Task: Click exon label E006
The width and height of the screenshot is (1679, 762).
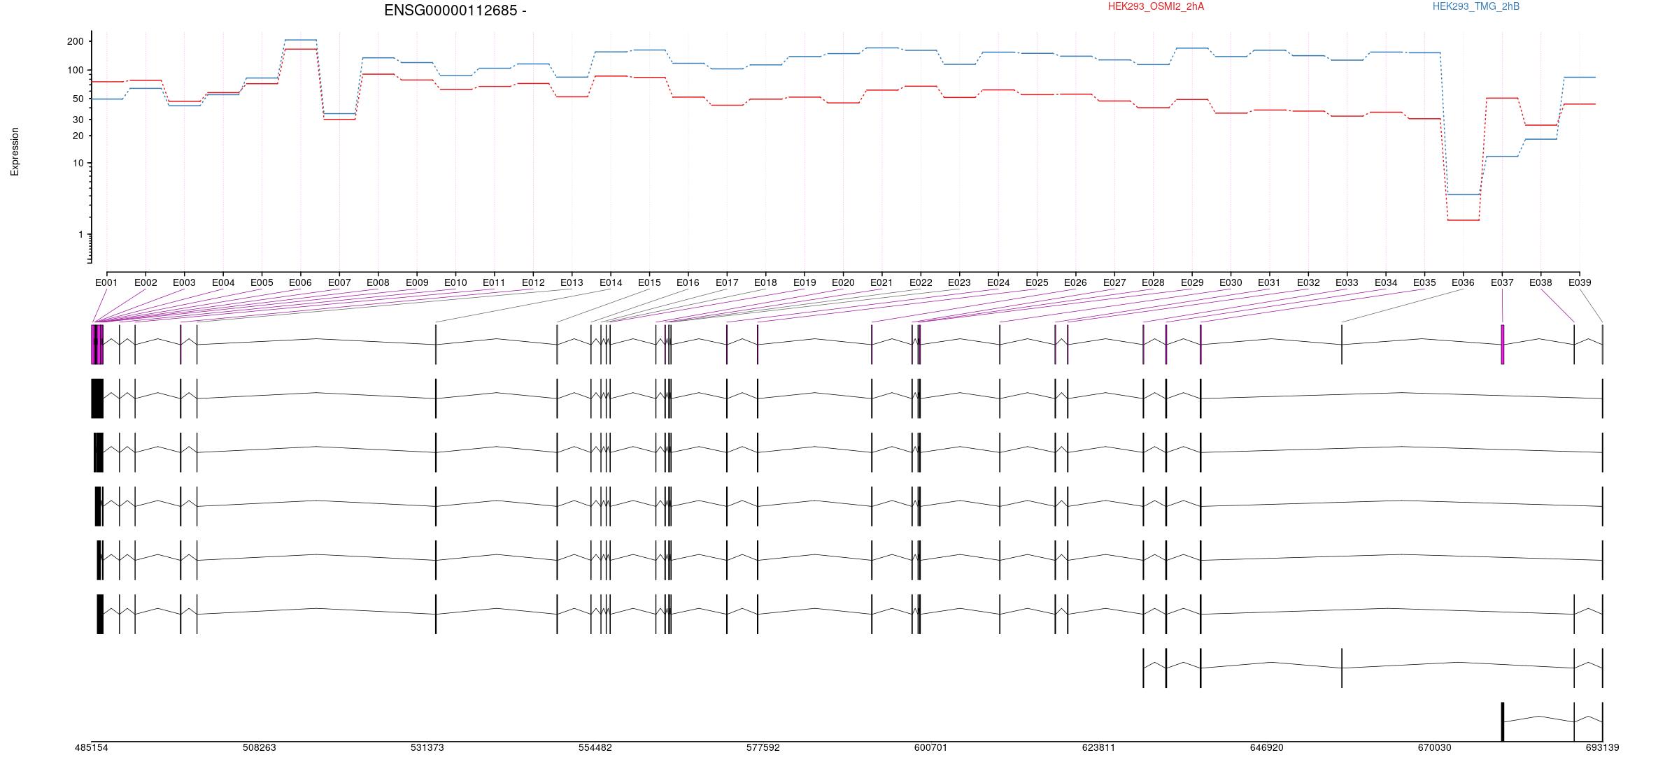Action: pyautogui.click(x=300, y=282)
